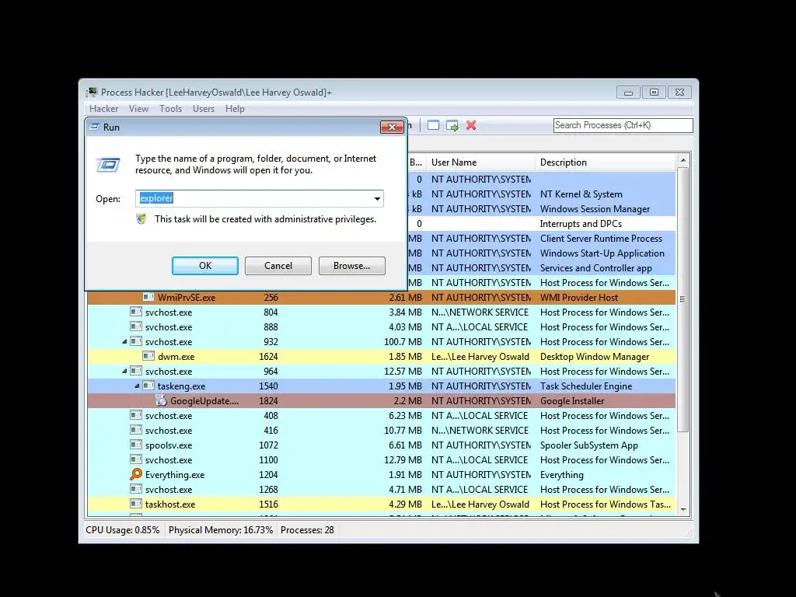The image size is (796, 597).
Task: Click the 100.7 MB private bytes cell
Action: 403,342
